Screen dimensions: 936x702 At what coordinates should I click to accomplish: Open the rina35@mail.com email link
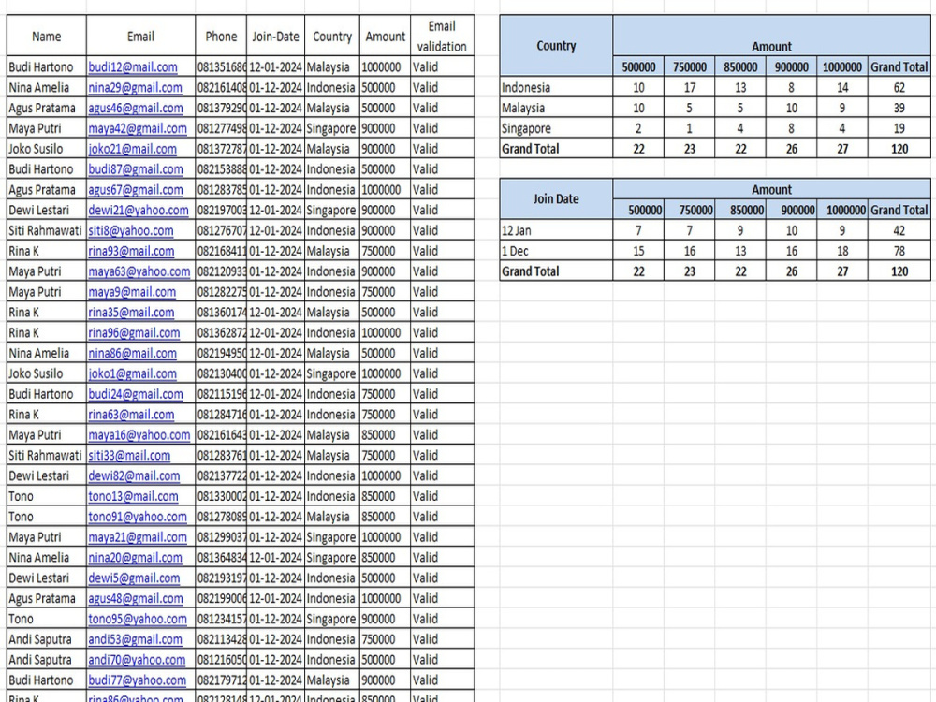[131, 313]
